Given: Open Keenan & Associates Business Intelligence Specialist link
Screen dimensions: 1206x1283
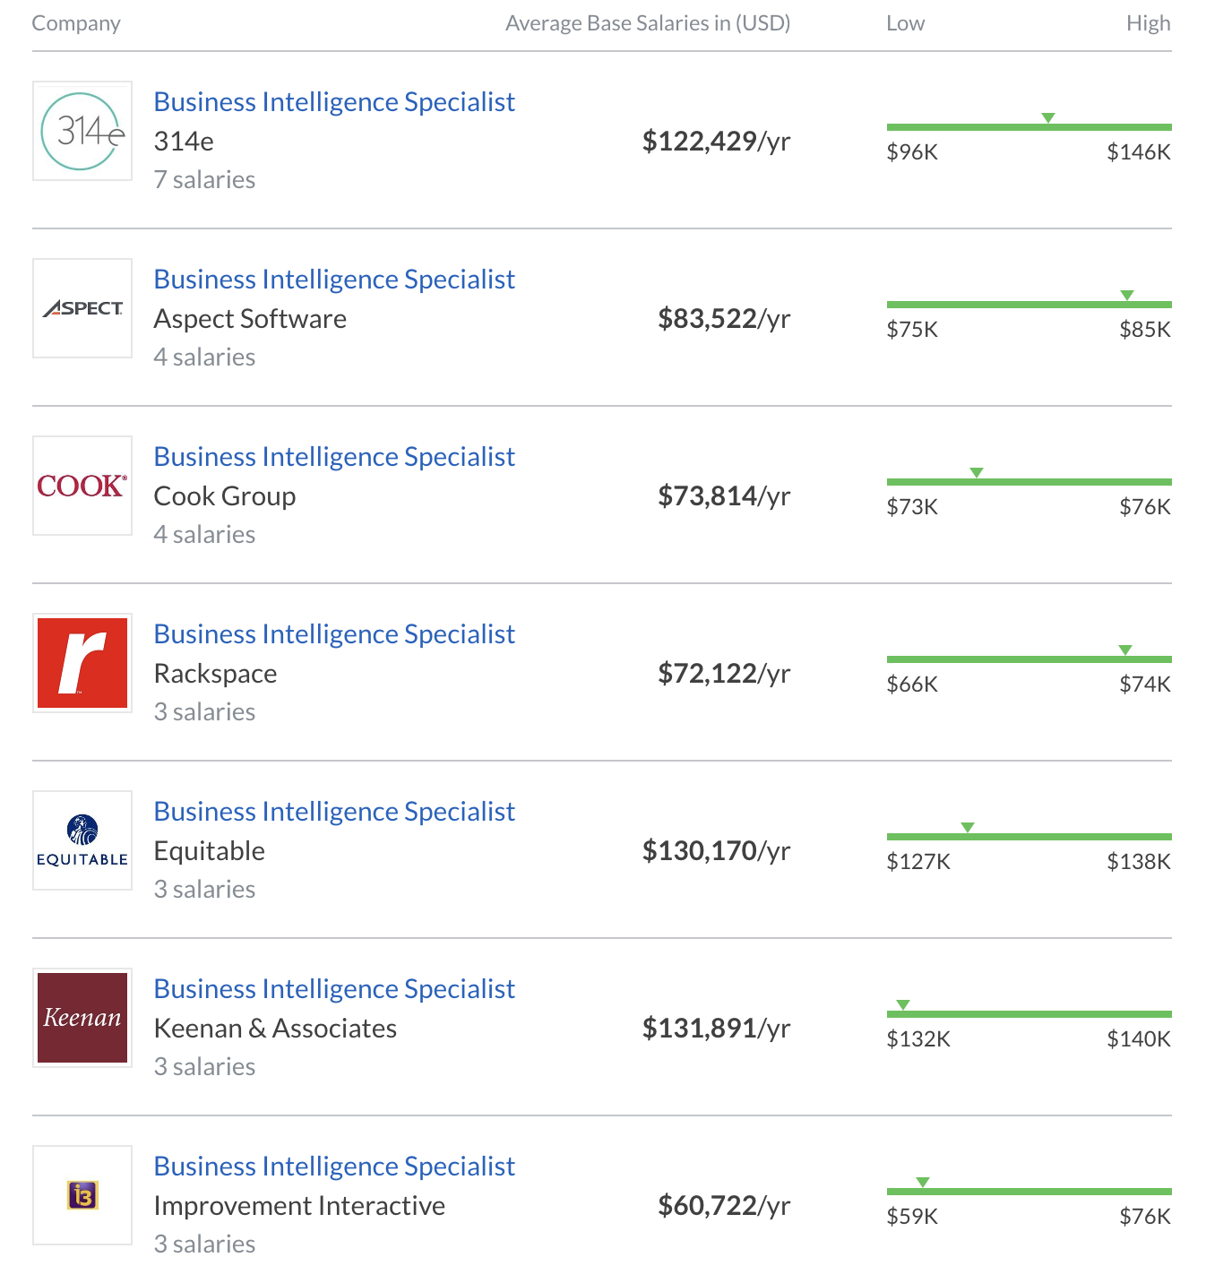Looking at the screenshot, I should [x=334, y=989].
